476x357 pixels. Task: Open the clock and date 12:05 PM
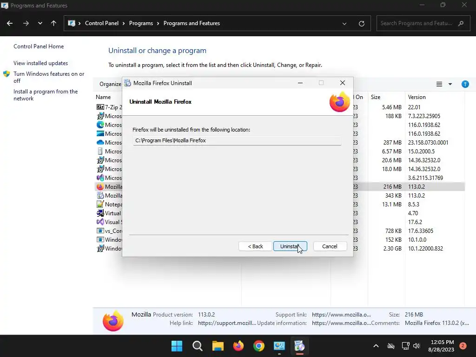pos(442,346)
